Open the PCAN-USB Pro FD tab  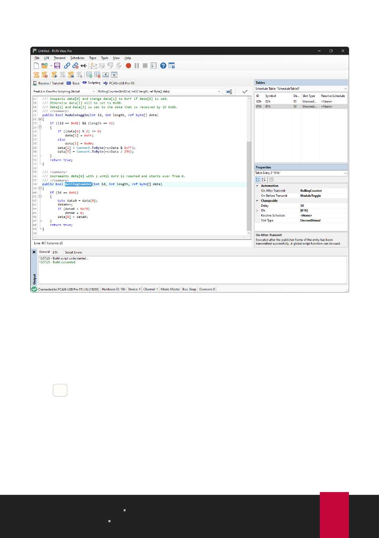point(119,83)
